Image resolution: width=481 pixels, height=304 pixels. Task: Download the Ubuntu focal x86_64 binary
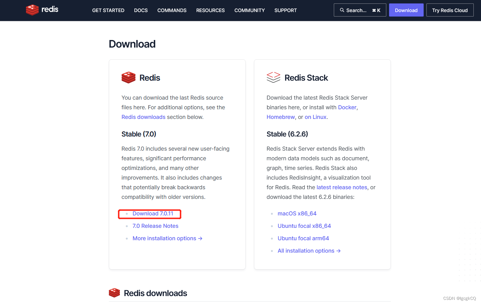click(304, 226)
